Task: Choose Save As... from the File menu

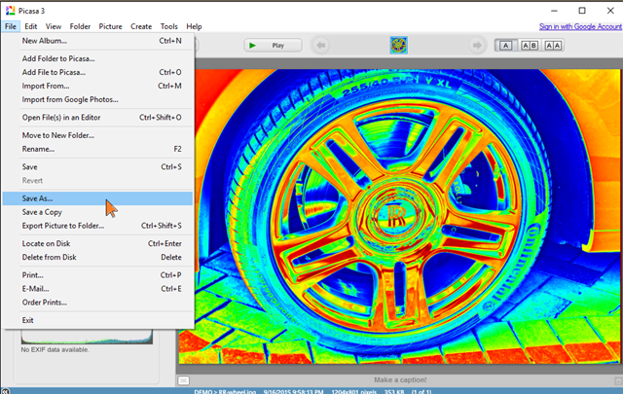Action: pos(38,198)
